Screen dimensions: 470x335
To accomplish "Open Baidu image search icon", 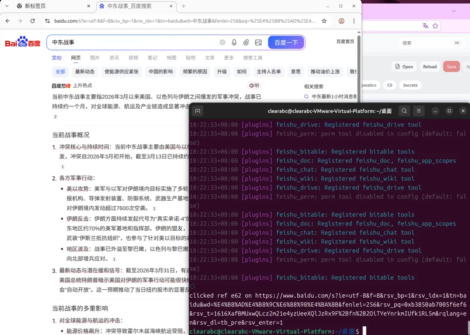I will 258,43.
